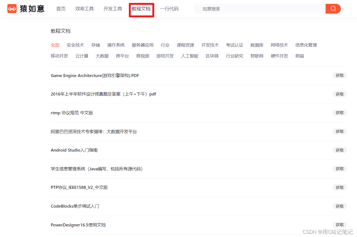Open 学生信息管理系统 Java document

[x=97, y=169]
